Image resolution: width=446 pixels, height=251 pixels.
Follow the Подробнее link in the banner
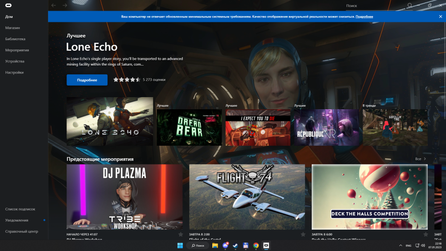[364, 16]
